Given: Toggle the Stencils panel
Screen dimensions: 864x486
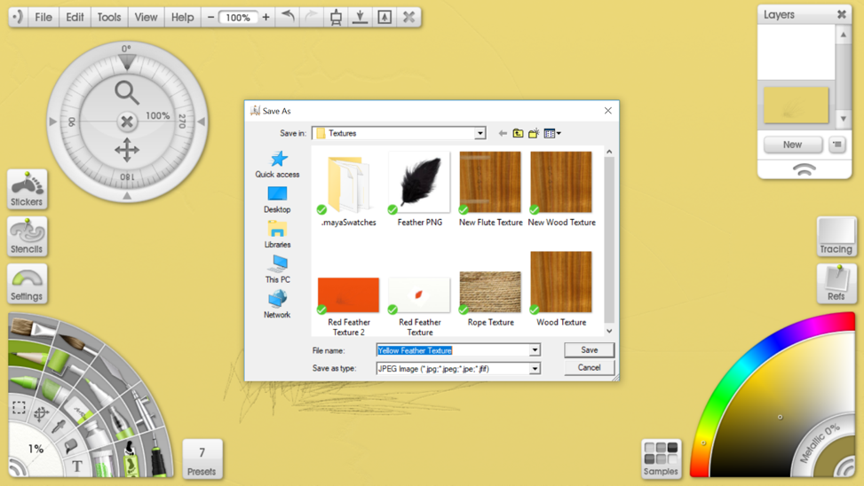Looking at the screenshot, I should (27, 237).
